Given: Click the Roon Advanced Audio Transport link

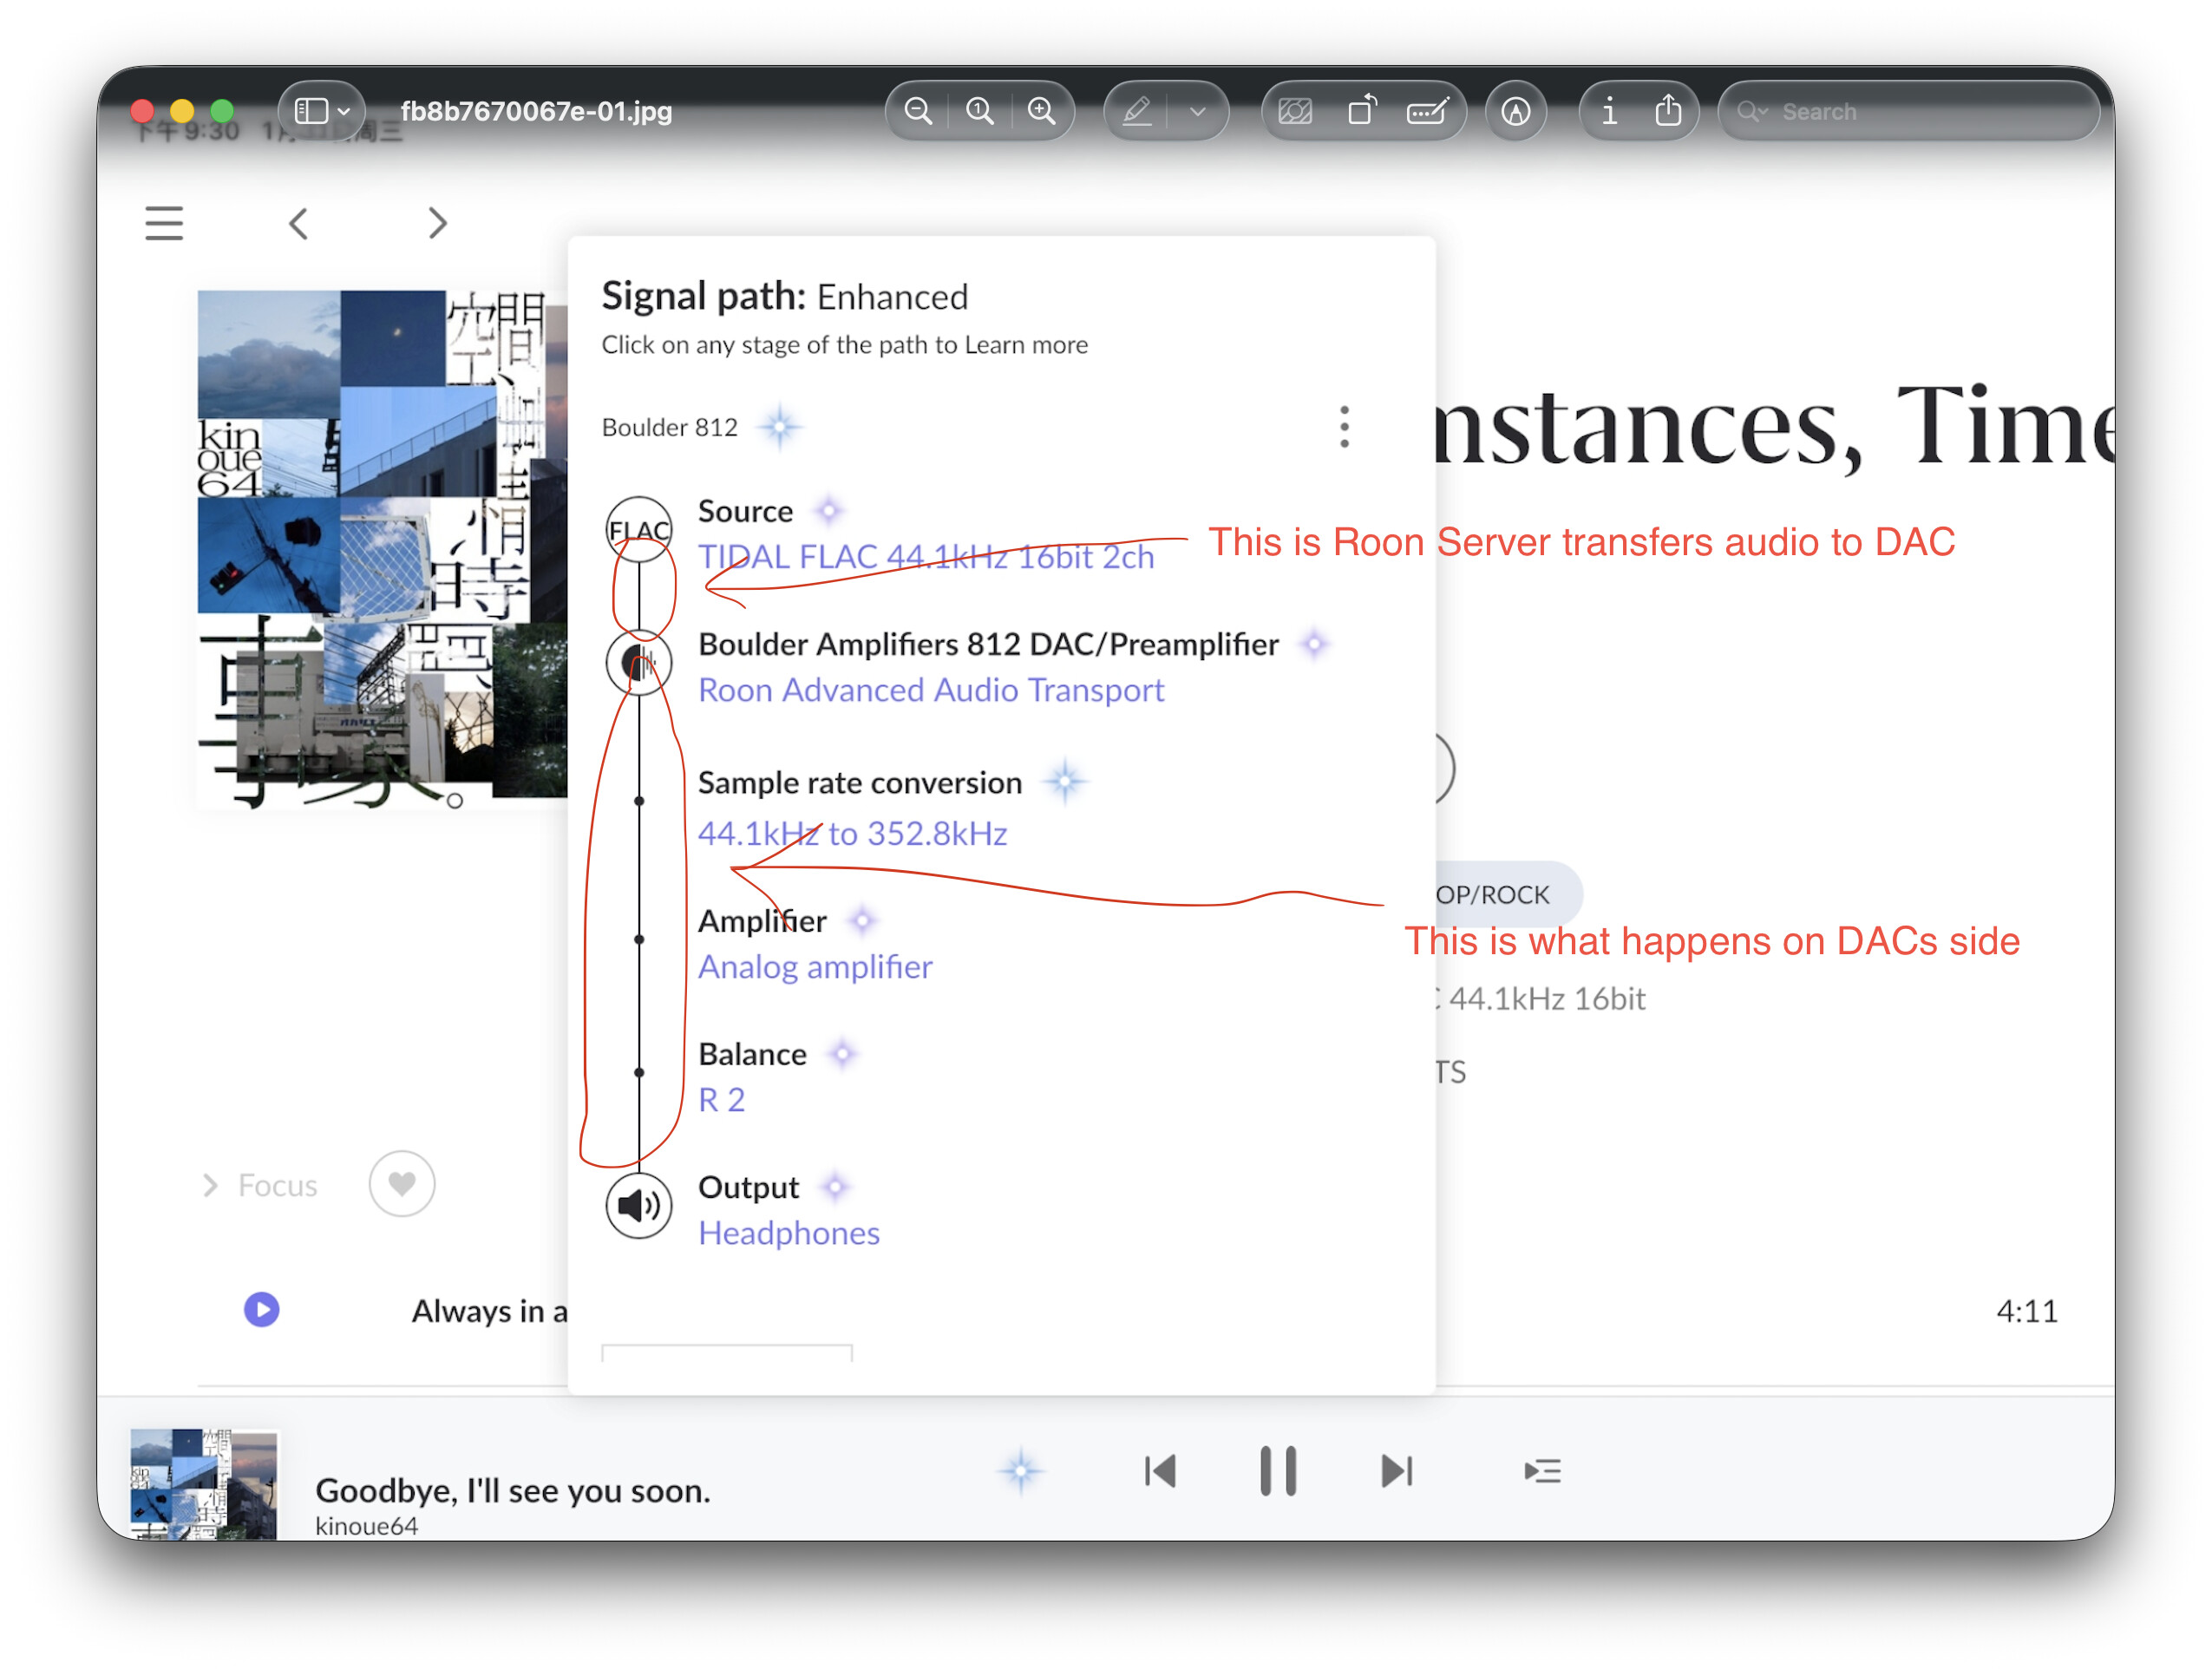Looking at the screenshot, I should pos(931,690).
